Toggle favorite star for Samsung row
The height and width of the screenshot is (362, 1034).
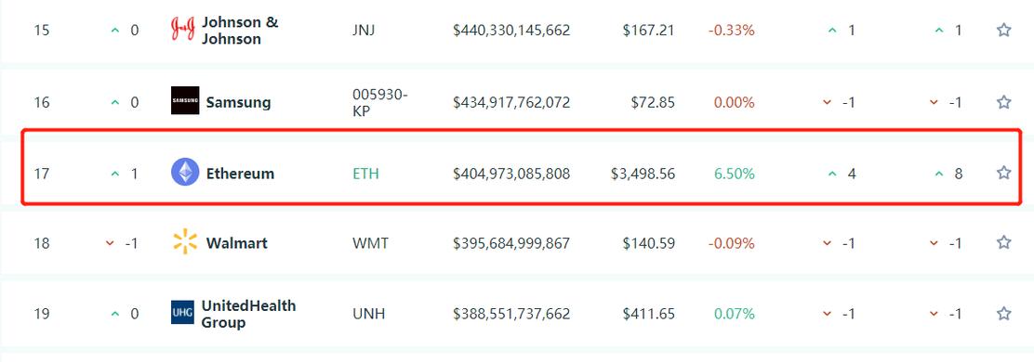click(1003, 102)
